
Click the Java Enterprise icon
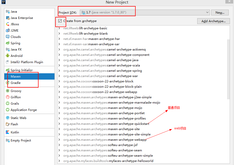(8, 18)
